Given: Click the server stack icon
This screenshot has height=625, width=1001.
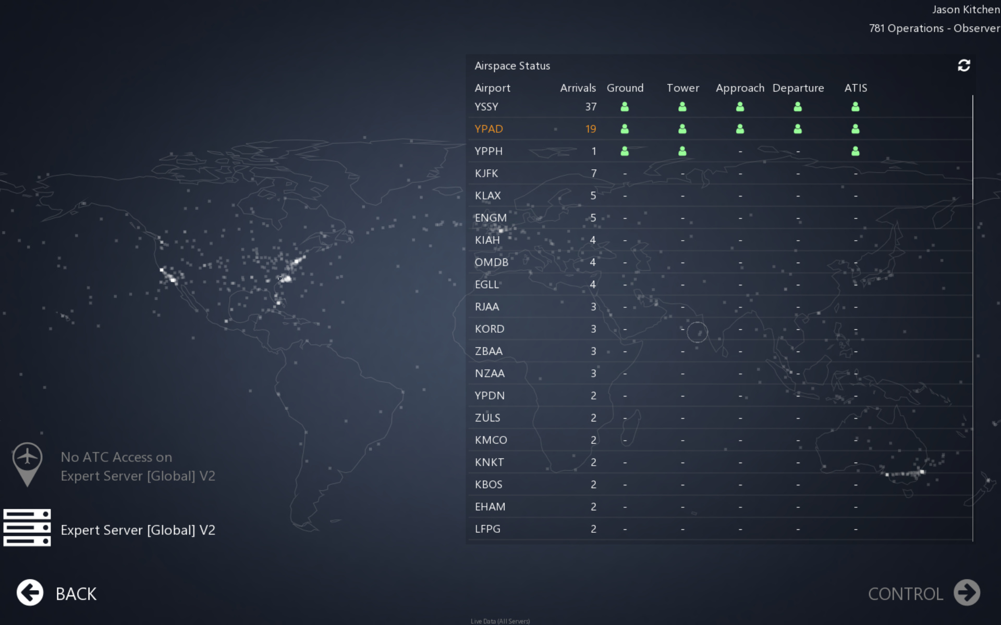Looking at the screenshot, I should click(27, 528).
